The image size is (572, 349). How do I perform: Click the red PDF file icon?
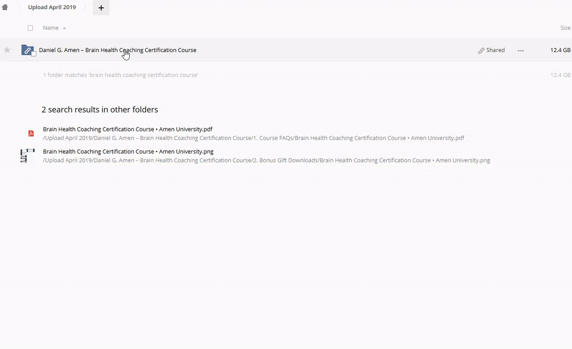pyautogui.click(x=31, y=133)
